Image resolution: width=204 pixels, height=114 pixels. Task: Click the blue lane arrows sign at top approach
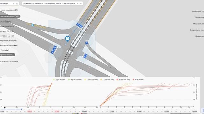pos(79,25)
